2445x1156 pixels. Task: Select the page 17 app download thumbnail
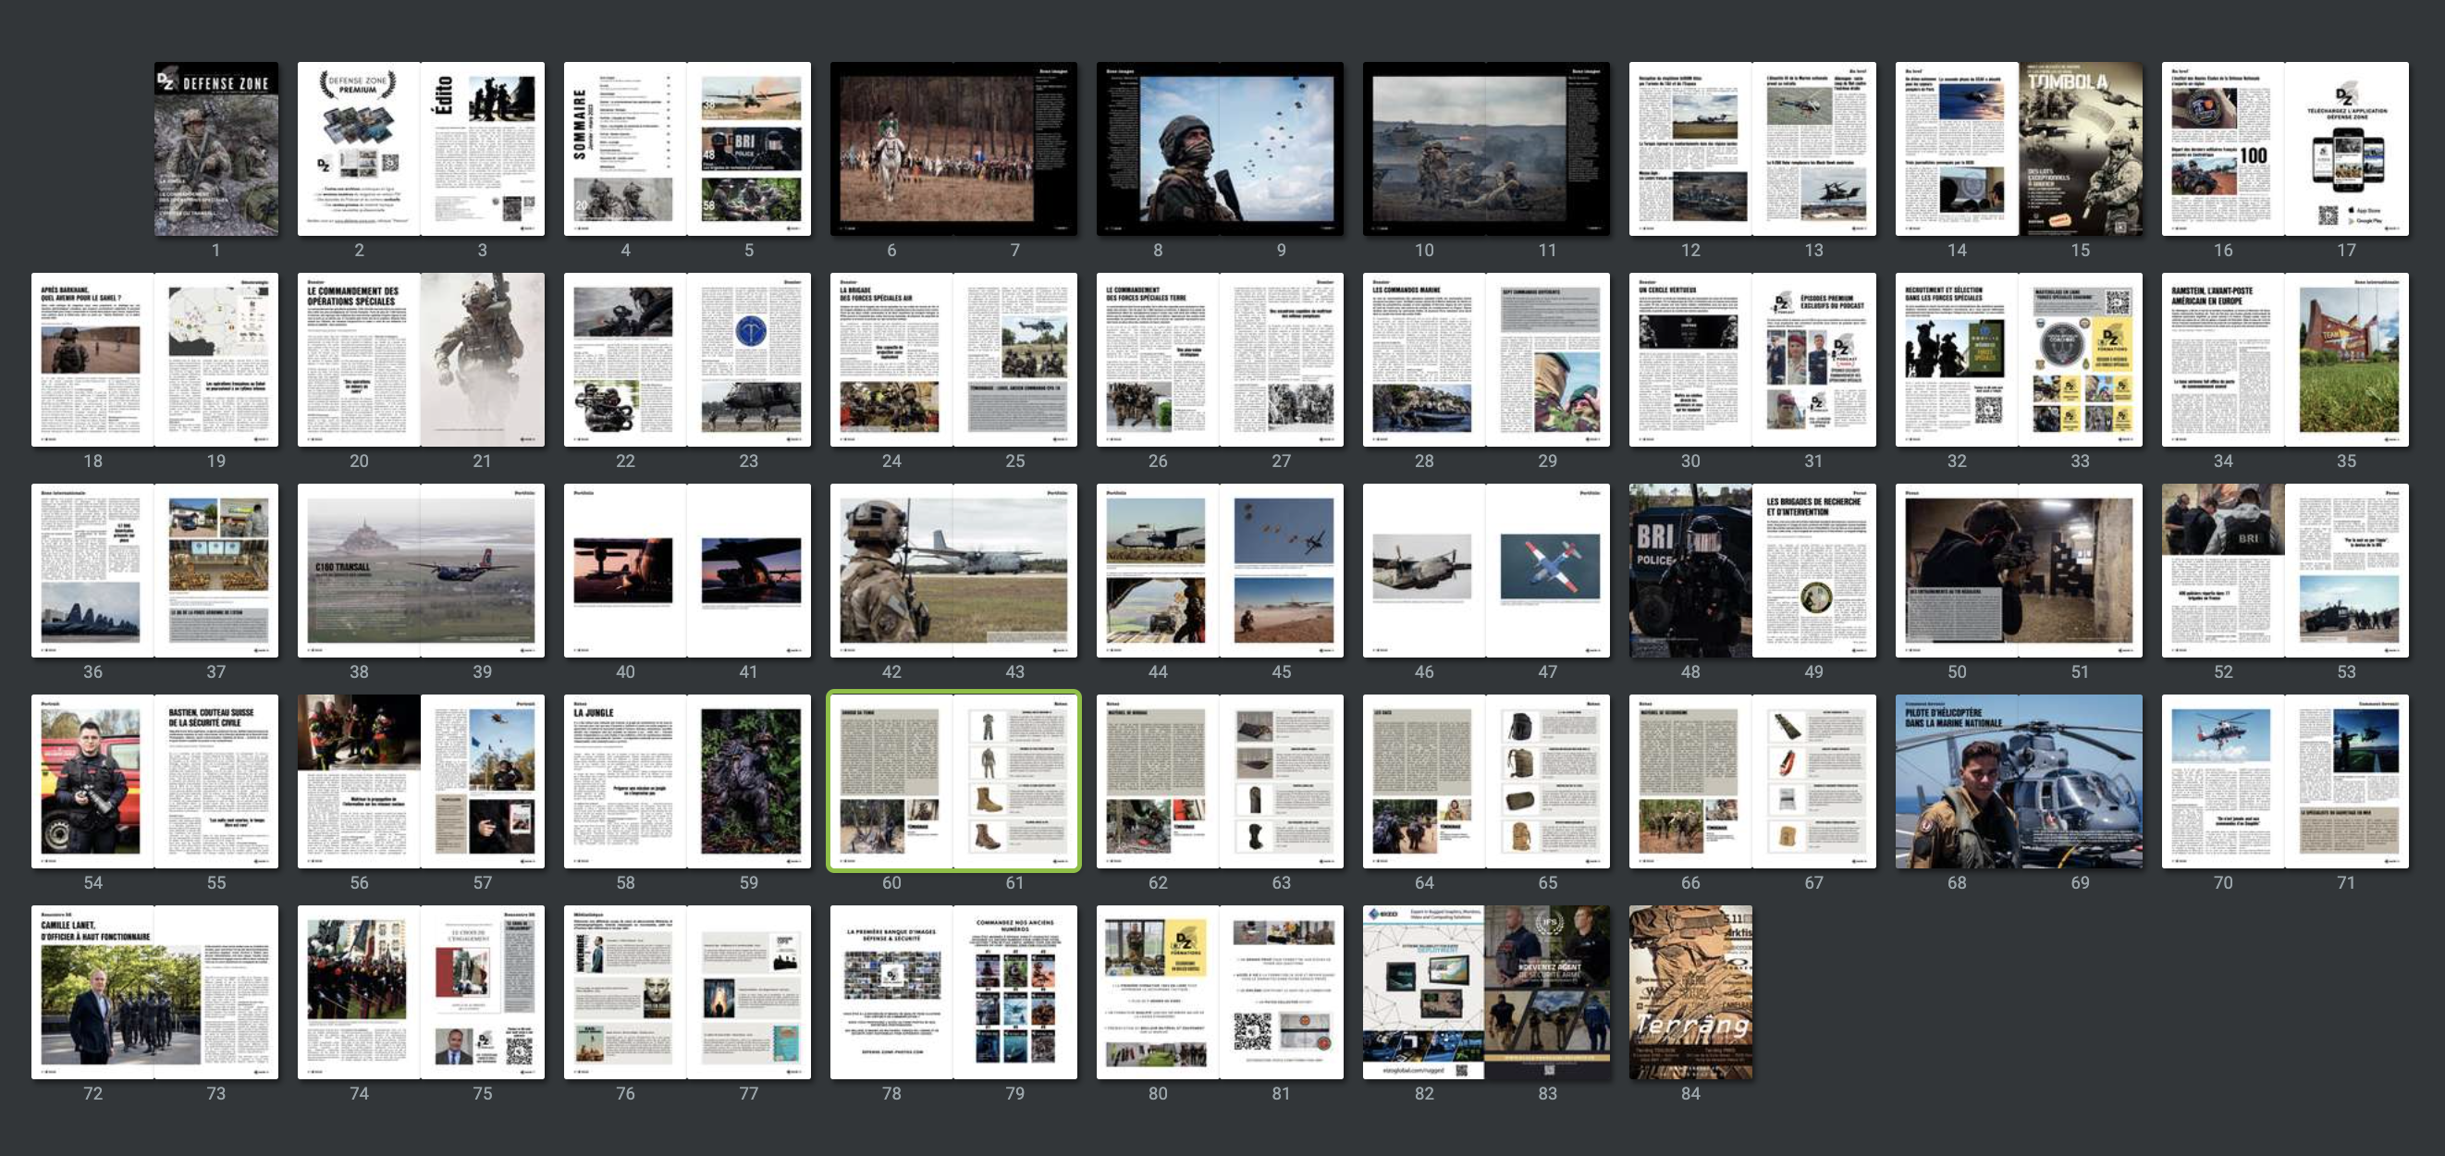tap(2346, 149)
